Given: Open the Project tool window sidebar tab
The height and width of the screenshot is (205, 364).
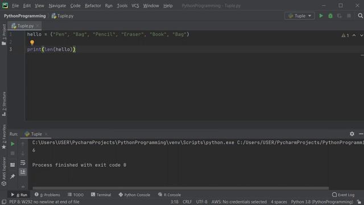Looking at the screenshot, I should [4, 34].
